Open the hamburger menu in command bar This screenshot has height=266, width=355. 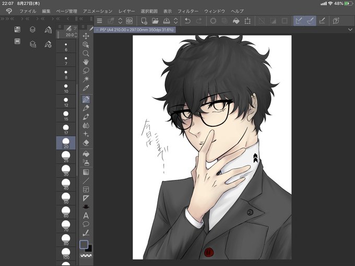99,21
